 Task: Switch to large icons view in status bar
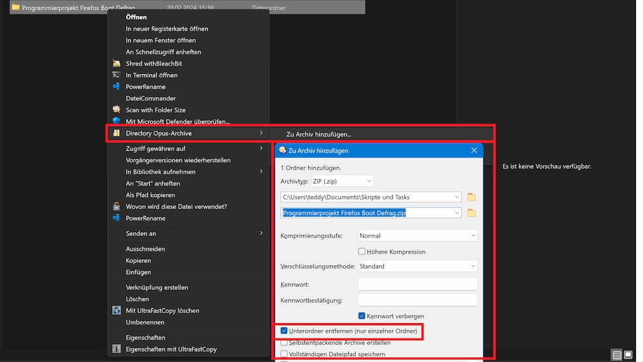pos(628,354)
